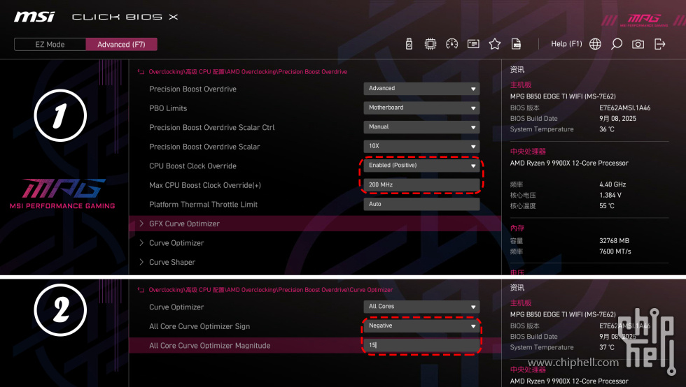This screenshot has width=686, height=387.
Task: Switch to EZ Mode
Action: point(50,45)
